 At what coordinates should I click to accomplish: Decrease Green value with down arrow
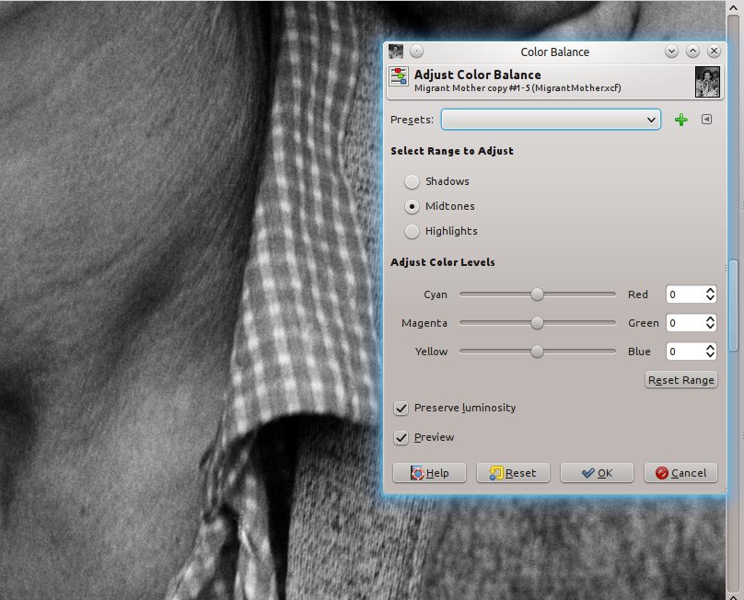coord(710,327)
